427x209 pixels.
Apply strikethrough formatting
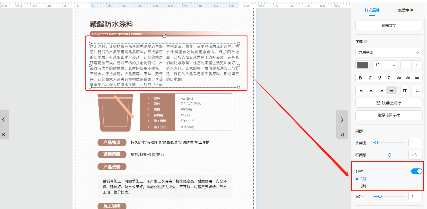point(389,78)
